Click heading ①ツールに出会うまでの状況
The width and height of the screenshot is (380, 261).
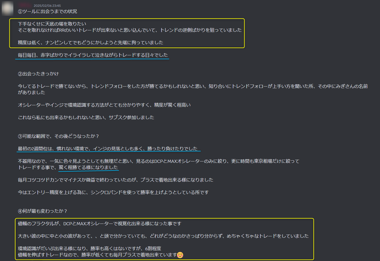[x=47, y=12]
